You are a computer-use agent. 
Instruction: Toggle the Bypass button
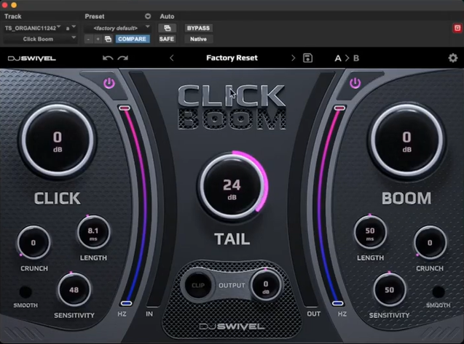tap(198, 28)
